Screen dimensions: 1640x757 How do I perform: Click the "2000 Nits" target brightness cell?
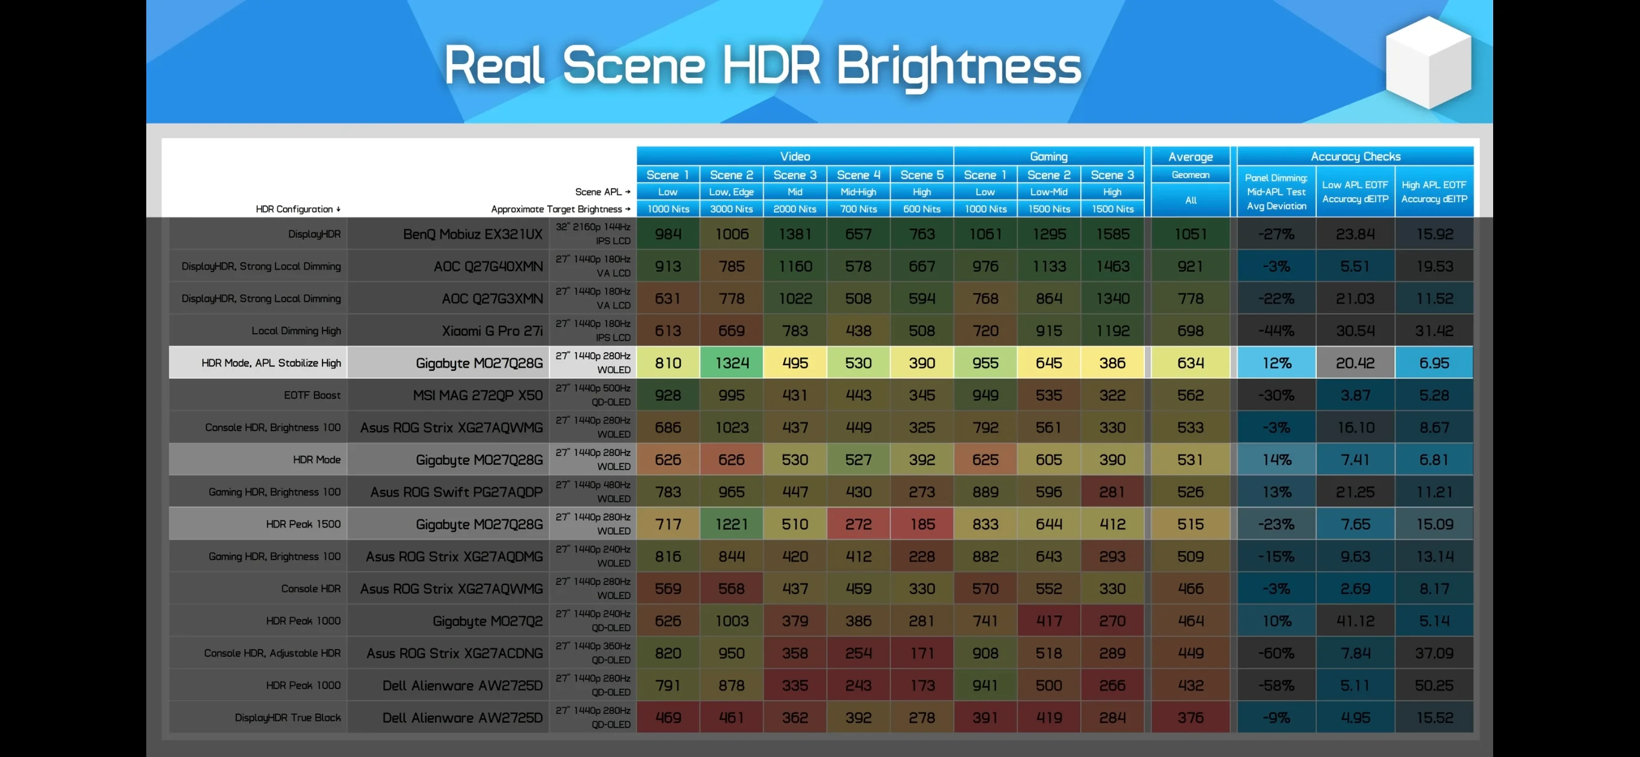795,208
